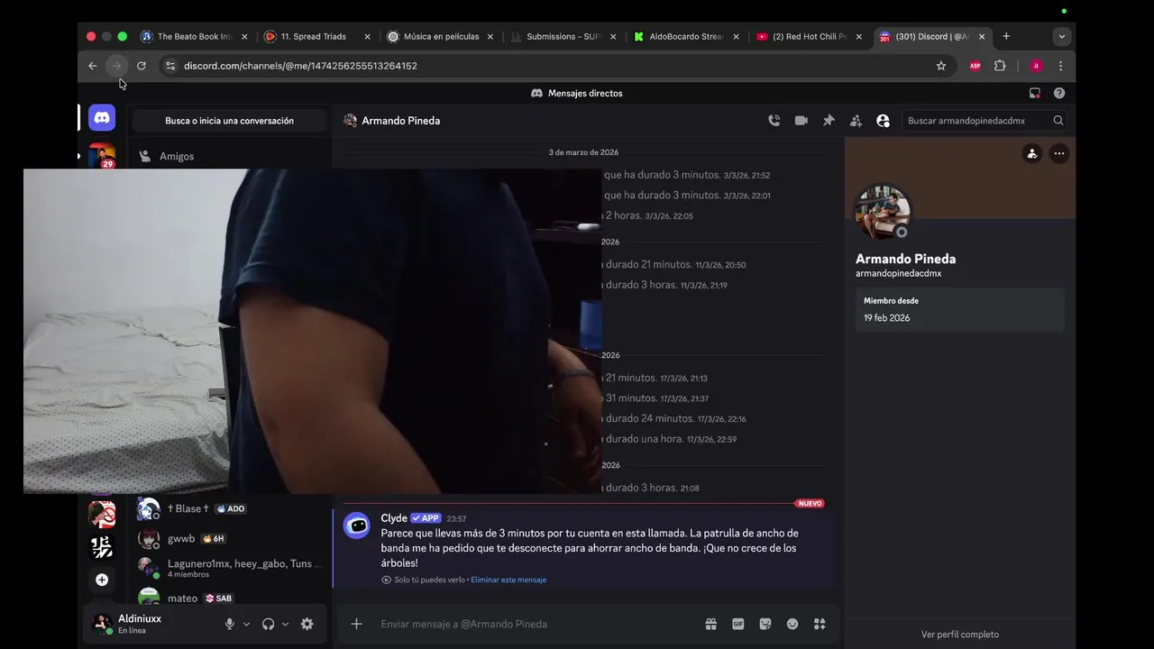Viewport: 1154px width, 649px height.
Task: Click the search magnifier icon in Discord
Action: click(x=1058, y=121)
